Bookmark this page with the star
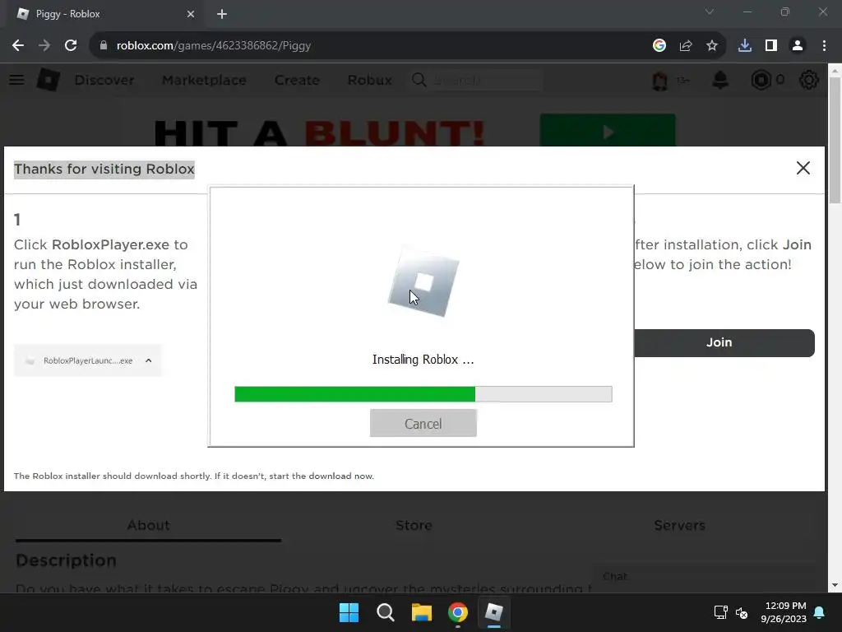The width and height of the screenshot is (842, 632). [712, 46]
